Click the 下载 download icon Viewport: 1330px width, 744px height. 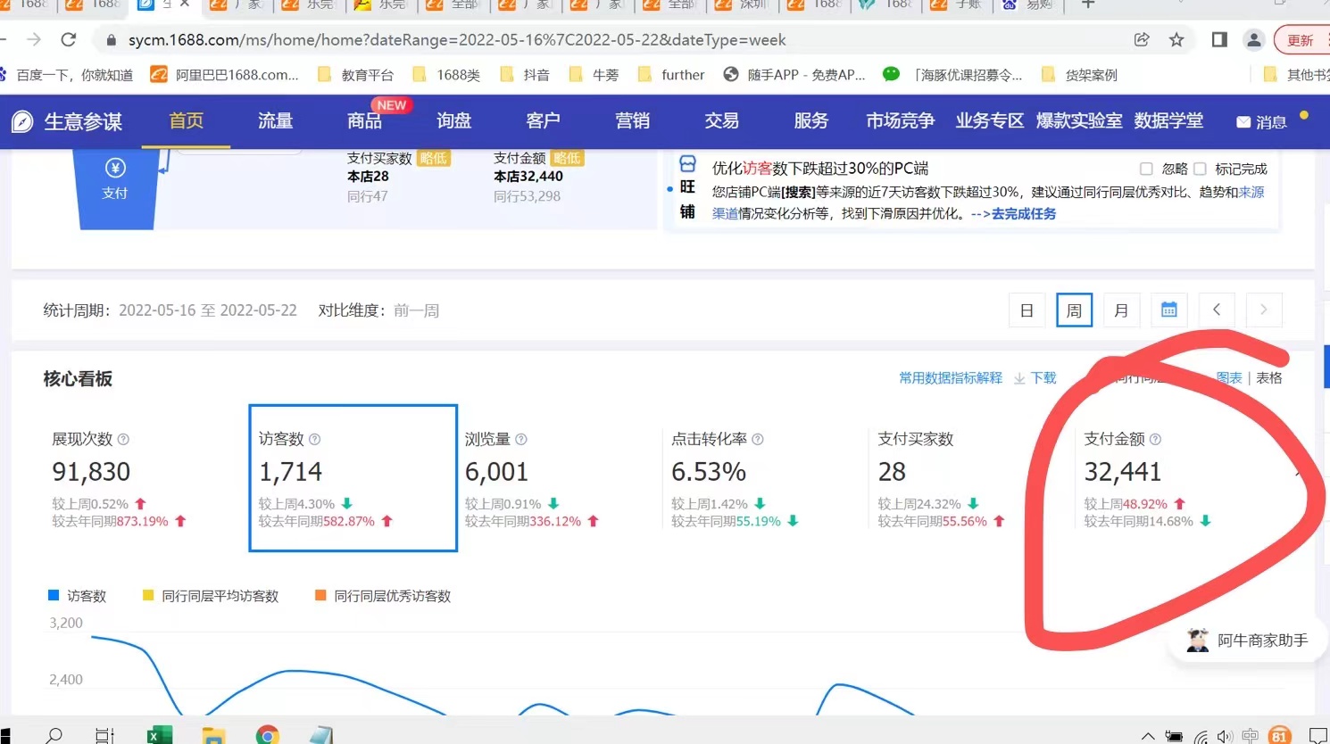point(1019,378)
